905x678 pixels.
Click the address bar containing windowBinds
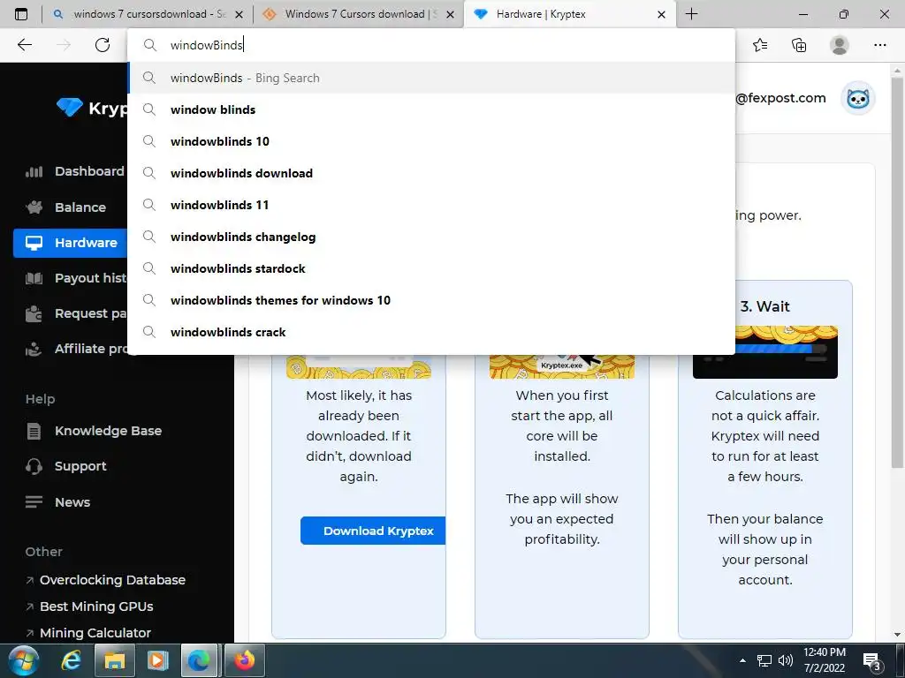430,45
